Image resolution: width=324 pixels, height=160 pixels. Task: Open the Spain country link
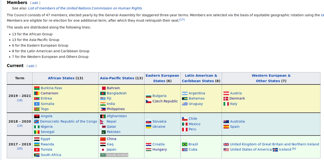pyautogui.click(x=235, y=127)
